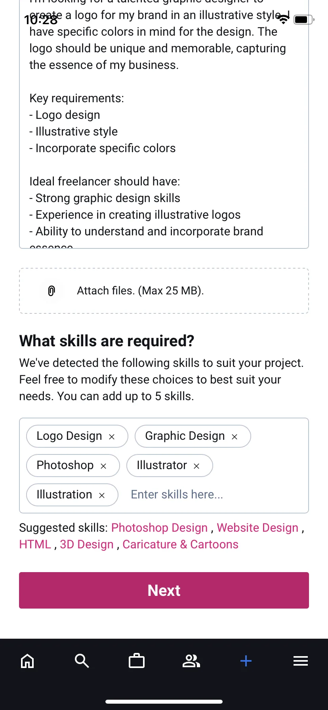Open the hamburger menu icon
Viewport: 328px width, 710px height.
click(301, 661)
